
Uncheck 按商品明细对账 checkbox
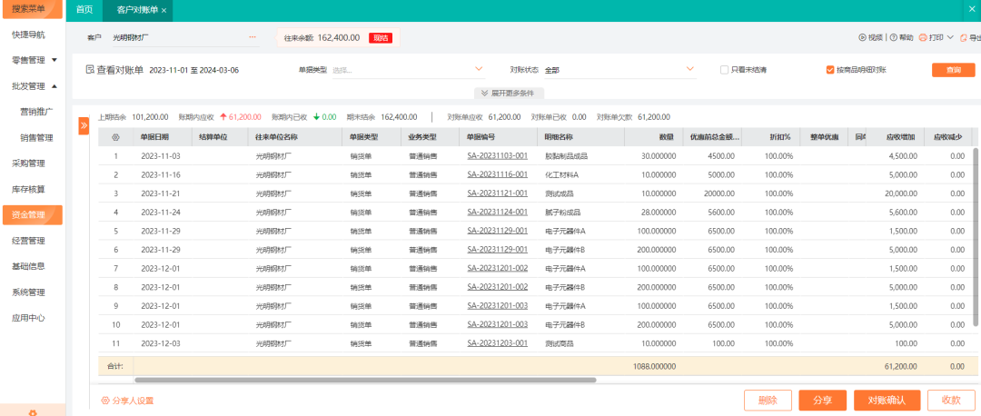coord(830,69)
